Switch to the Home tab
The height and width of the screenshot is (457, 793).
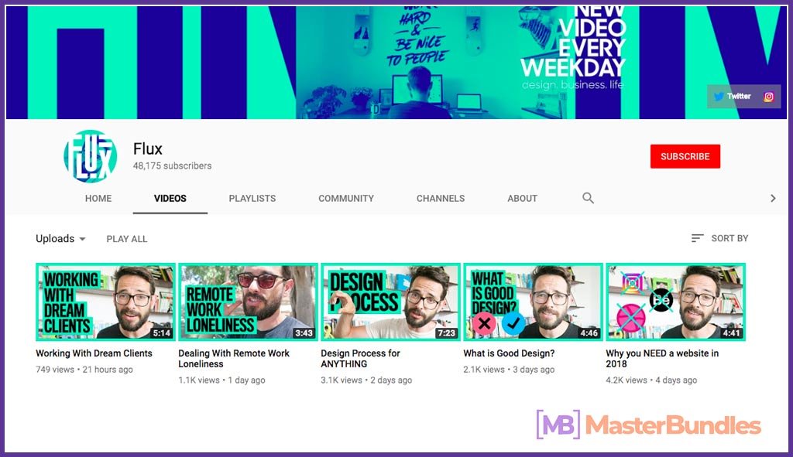tap(98, 199)
